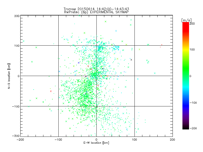Image resolution: width=203 pixels, height=152 pixels.
Task: Click the subtitle "RwPretec (8p) EXPERIMENTAL SKYMAP"
Action: 96,12
